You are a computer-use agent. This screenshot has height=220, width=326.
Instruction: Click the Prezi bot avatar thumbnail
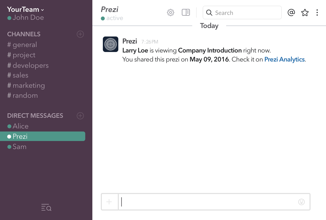pyautogui.click(x=111, y=44)
